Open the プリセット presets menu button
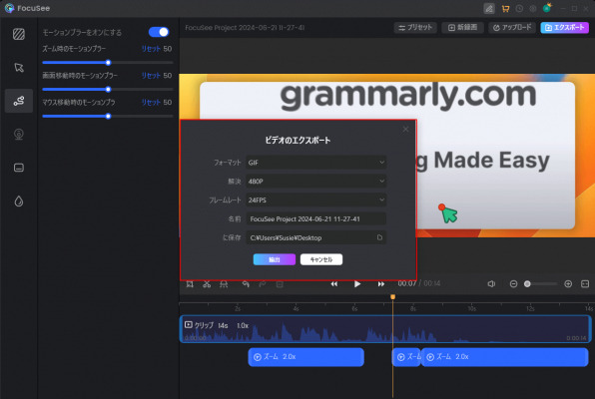595x399 pixels. point(415,28)
